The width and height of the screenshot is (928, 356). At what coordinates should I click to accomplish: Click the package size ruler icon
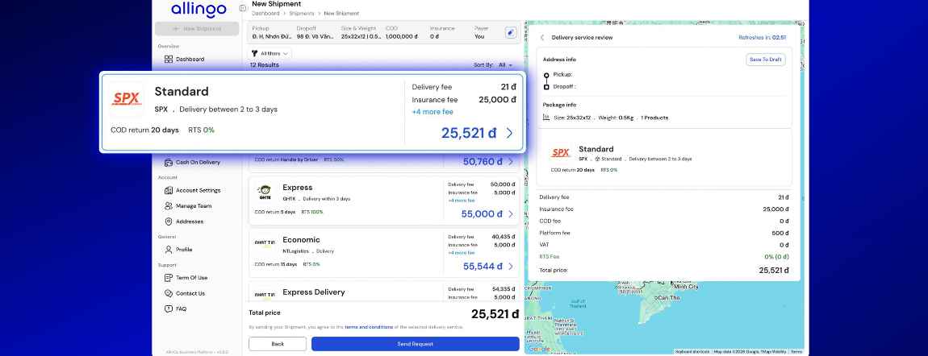coord(546,118)
